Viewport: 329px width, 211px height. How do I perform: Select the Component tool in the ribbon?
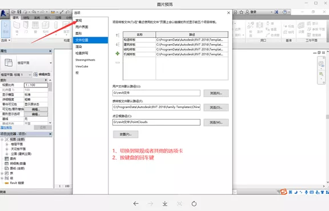pyautogui.click(x=45, y=27)
